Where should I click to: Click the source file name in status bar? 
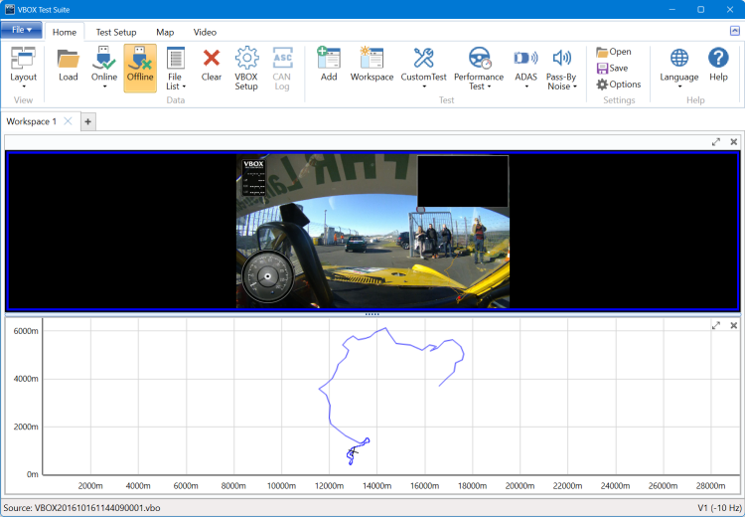point(97,508)
